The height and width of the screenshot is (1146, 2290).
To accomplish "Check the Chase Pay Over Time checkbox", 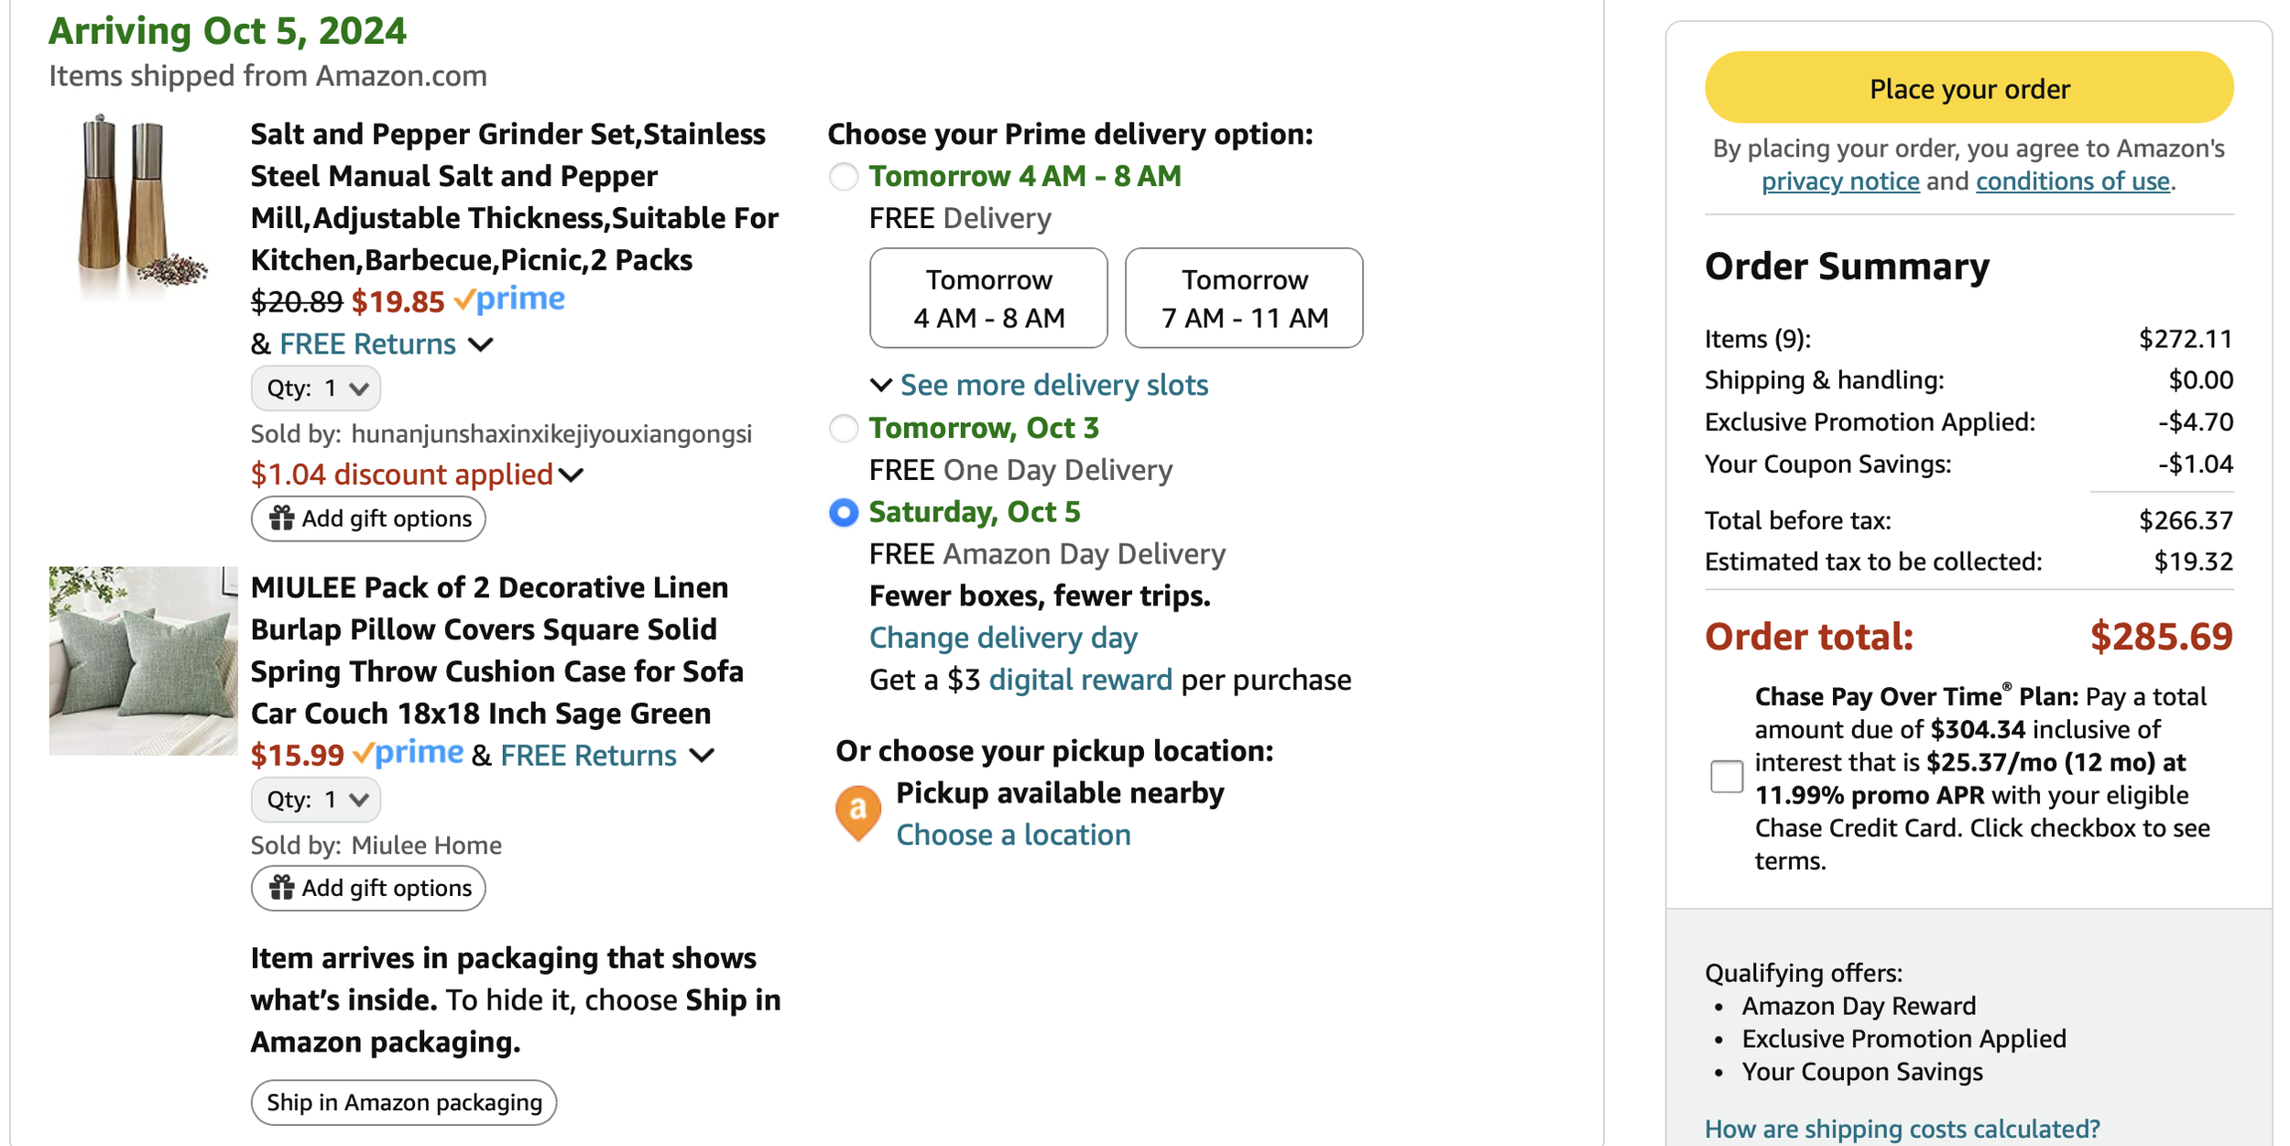I will [1726, 777].
